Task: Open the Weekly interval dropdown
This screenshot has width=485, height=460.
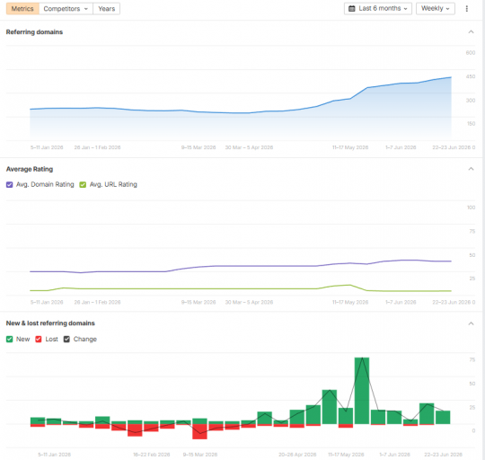Action: tap(436, 8)
